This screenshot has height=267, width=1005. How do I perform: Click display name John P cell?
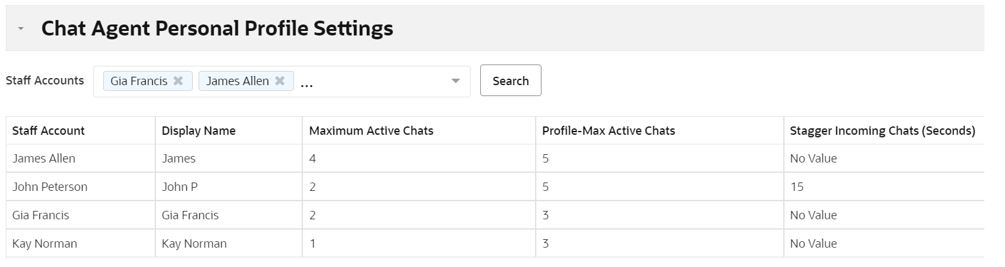tap(180, 187)
